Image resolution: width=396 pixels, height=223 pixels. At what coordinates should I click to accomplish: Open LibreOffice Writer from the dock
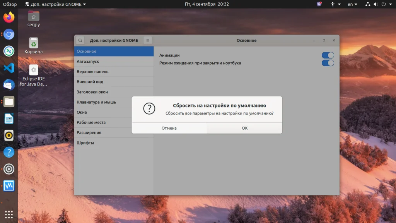pos(9,118)
